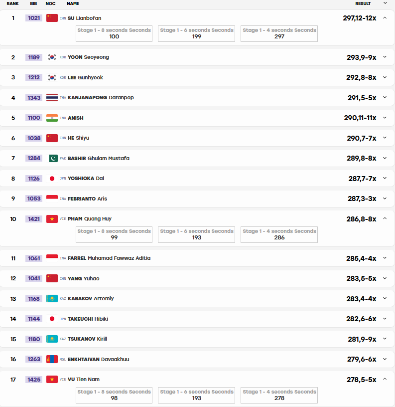Click SU Lianbofan's 8 seconds score box
Screen dimensions: 395x407
[114, 33]
